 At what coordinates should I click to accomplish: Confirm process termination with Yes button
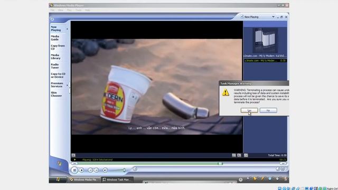click(x=249, y=110)
